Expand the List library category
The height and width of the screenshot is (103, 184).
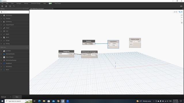[x=1, y=31]
